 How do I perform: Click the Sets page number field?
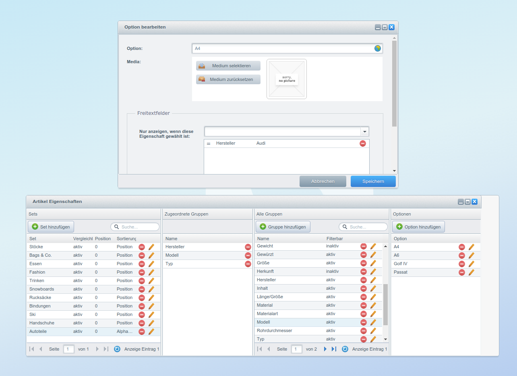click(x=69, y=349)
